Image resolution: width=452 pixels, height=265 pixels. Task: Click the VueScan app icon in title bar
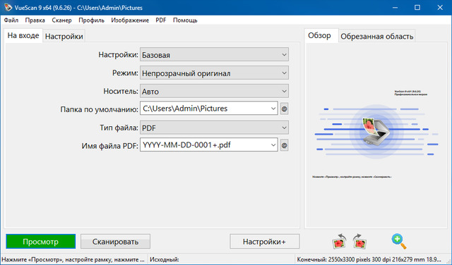(x=8, y=8)
